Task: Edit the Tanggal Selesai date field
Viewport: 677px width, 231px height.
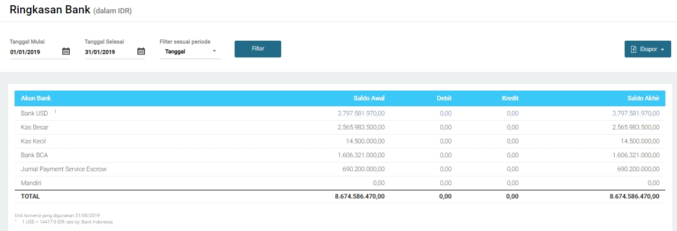Action: click(111, 52)
